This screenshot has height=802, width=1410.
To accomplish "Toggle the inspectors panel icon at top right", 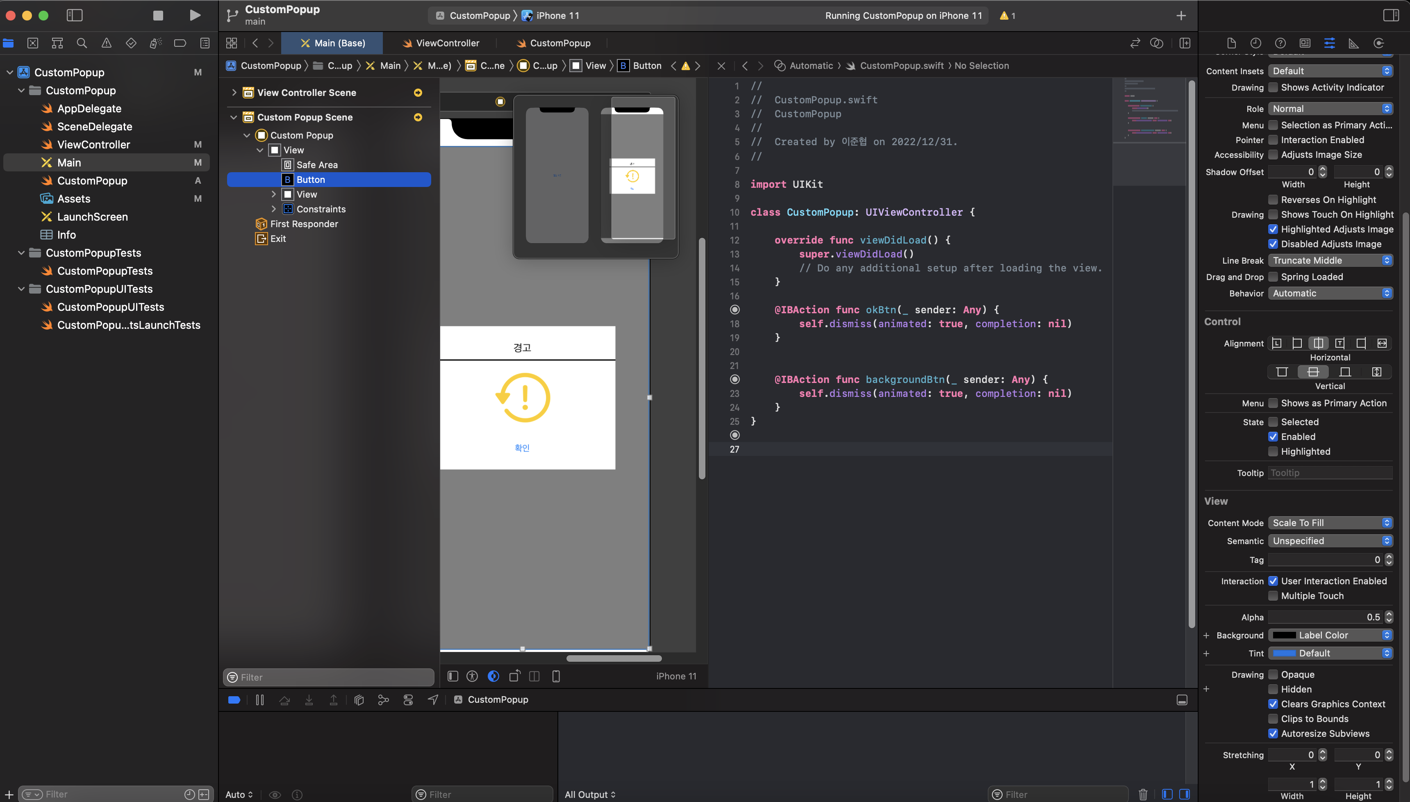I will (x=1391, y=16).
